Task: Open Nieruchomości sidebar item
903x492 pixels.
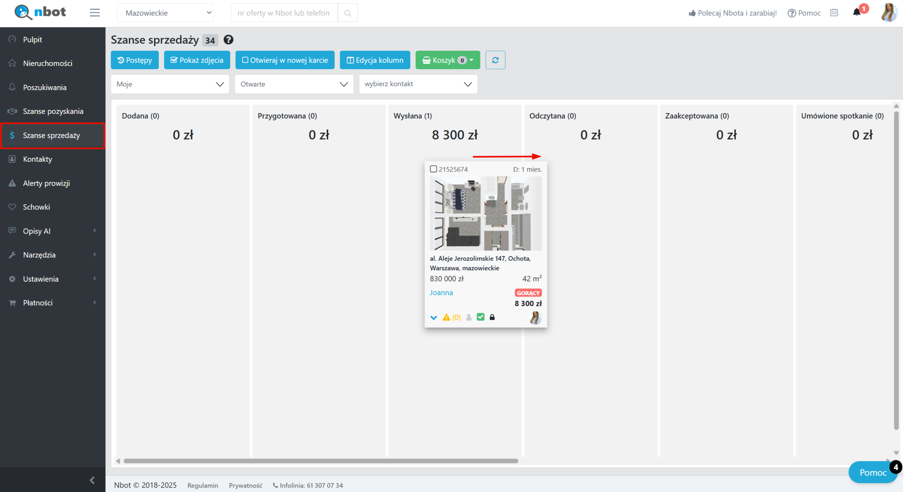Action: coord(47,63)
